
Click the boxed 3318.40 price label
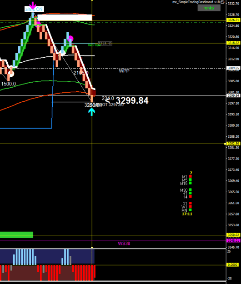[x=105, y=44]
